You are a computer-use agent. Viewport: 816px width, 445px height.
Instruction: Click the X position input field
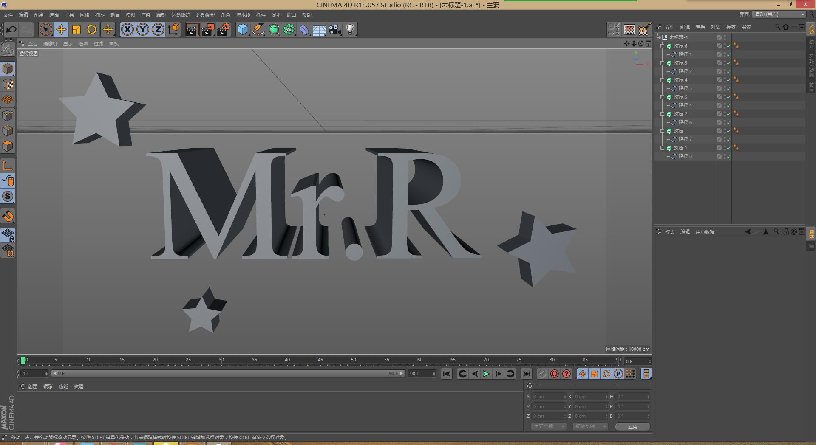coord(548,397)
